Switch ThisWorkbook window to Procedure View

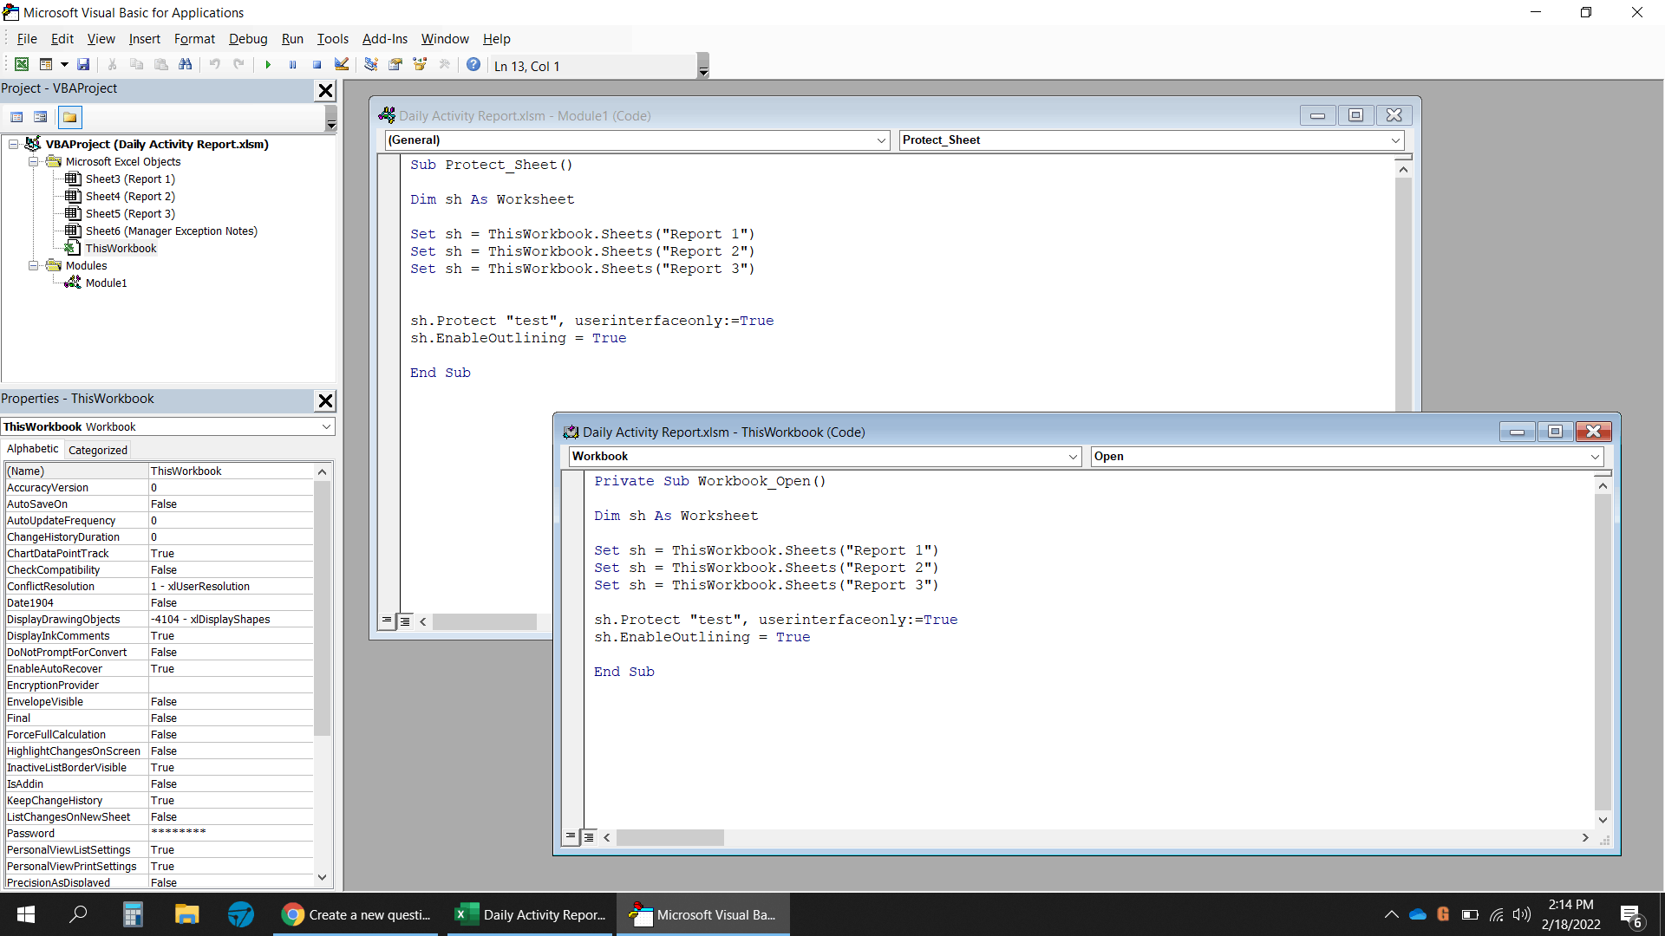pos(571,837)
